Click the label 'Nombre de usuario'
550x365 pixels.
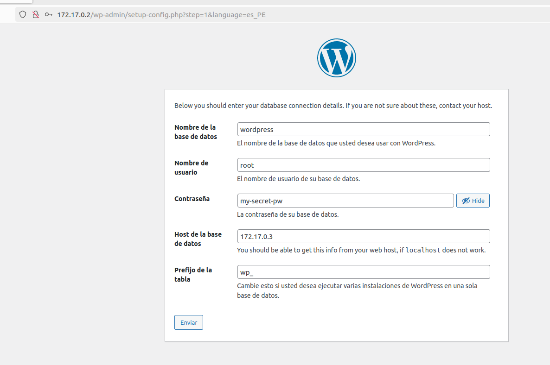(x=192, y=168)
